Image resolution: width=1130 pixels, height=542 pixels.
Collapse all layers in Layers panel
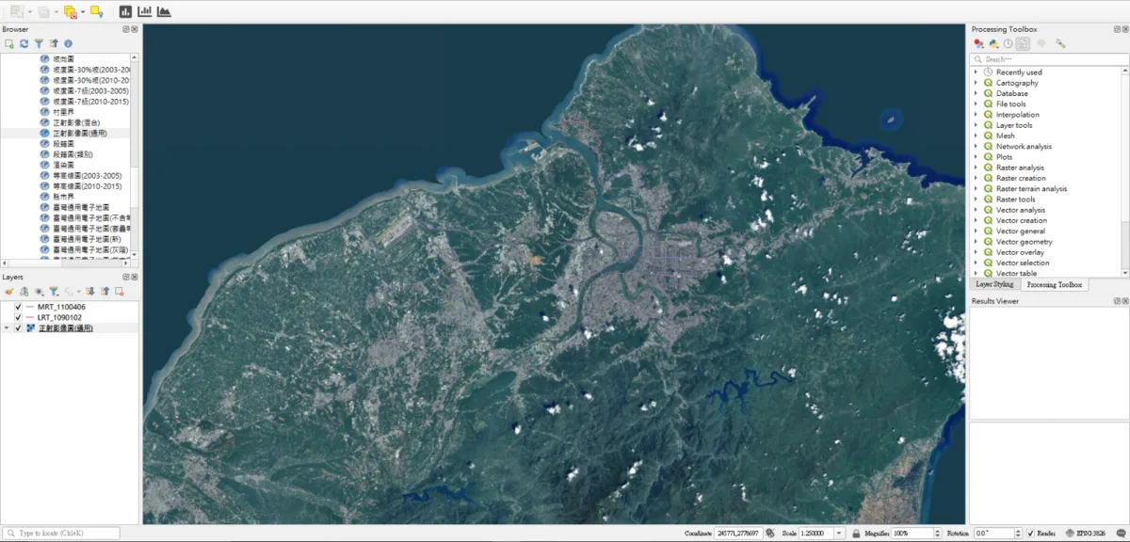tap(105, 292)
